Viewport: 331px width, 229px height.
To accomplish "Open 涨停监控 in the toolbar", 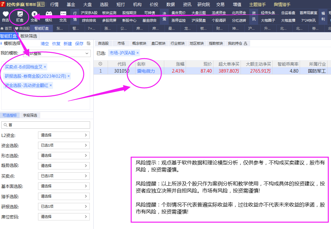I will pyautogui.click(x=179, y=20).
